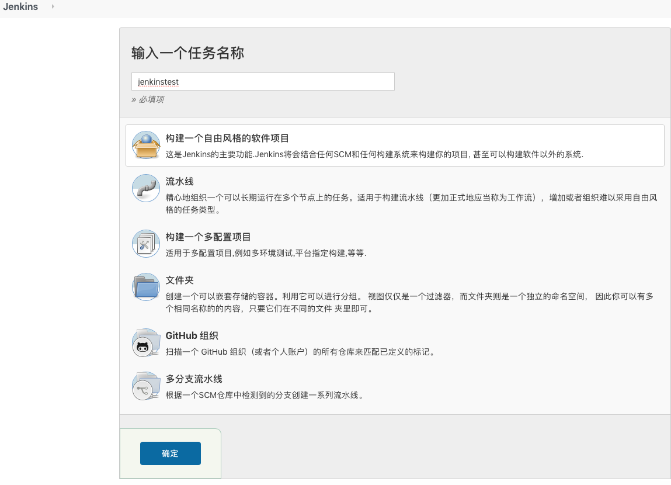The height and width of the screenshot is (485, 671).
Task: Click the description 根据一个SCM仓库中检测到的分支
Action: click(265, 395)
